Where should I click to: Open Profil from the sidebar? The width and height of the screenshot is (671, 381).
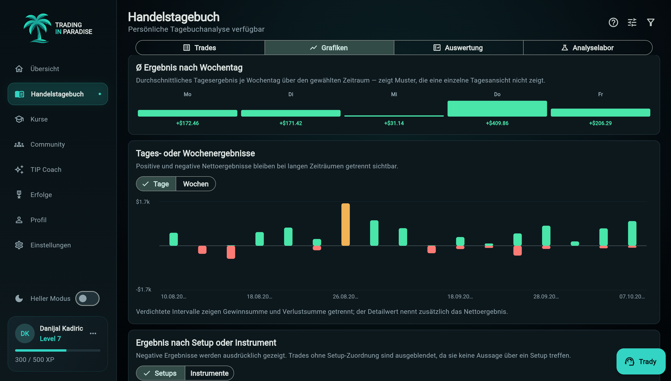point(58,220)
